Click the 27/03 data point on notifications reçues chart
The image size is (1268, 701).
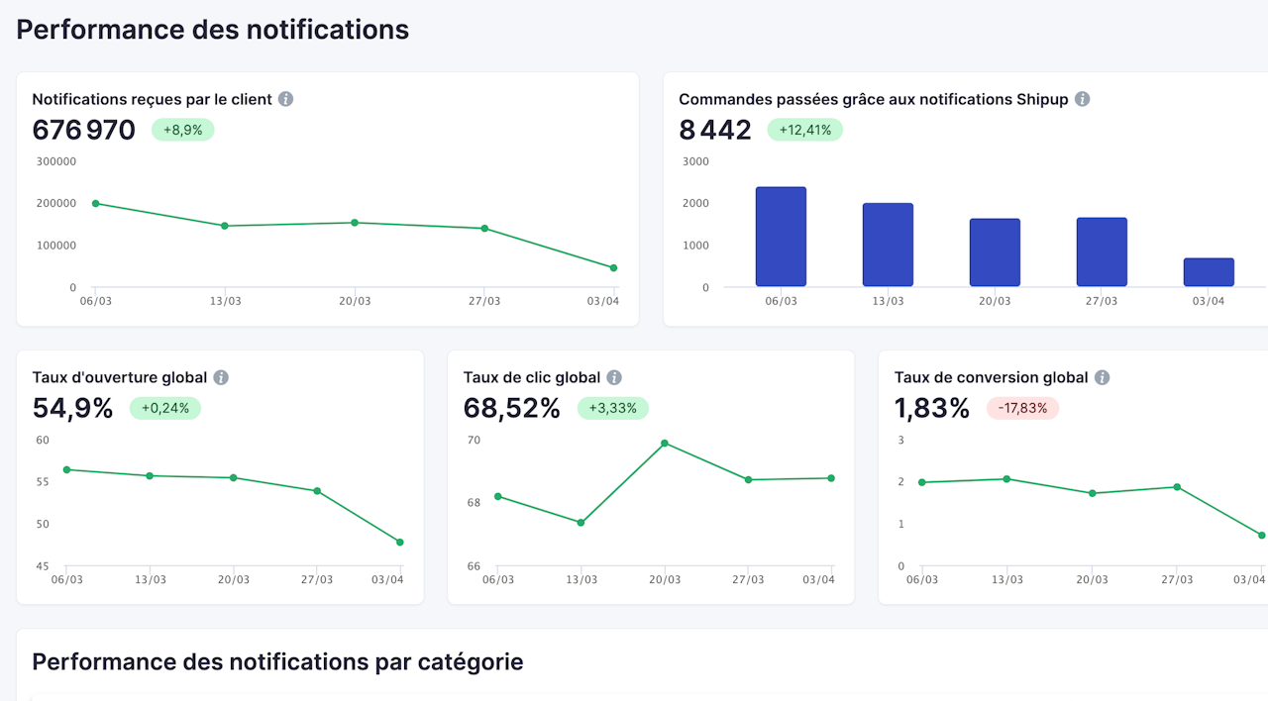tap(484, 229)
